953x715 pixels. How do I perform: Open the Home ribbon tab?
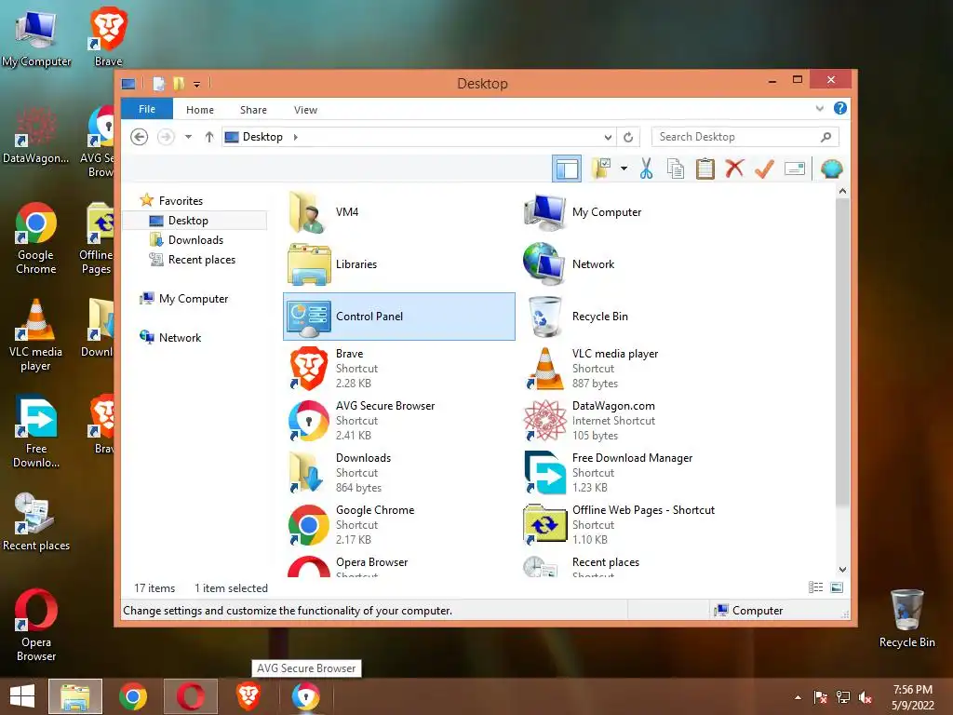pos(200,110)
